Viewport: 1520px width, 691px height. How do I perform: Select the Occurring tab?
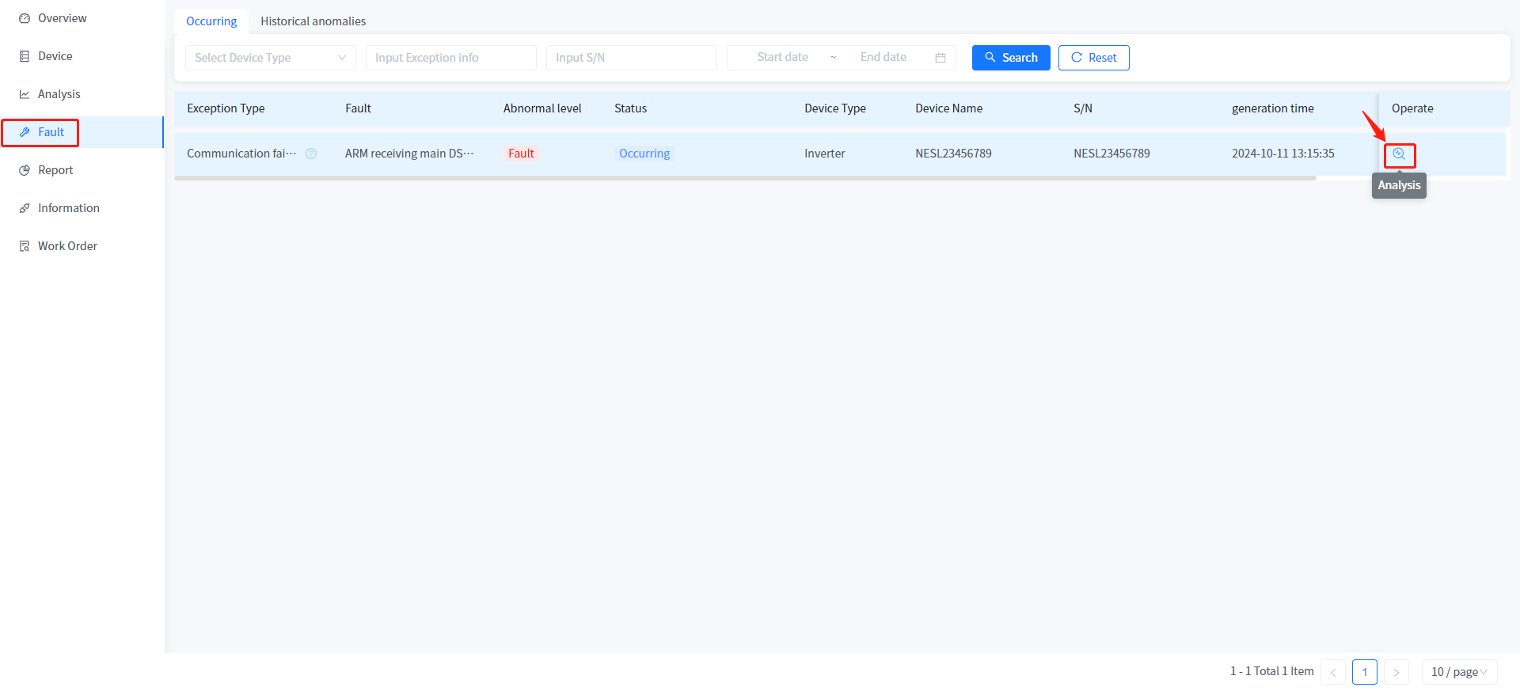click(211, 21)
